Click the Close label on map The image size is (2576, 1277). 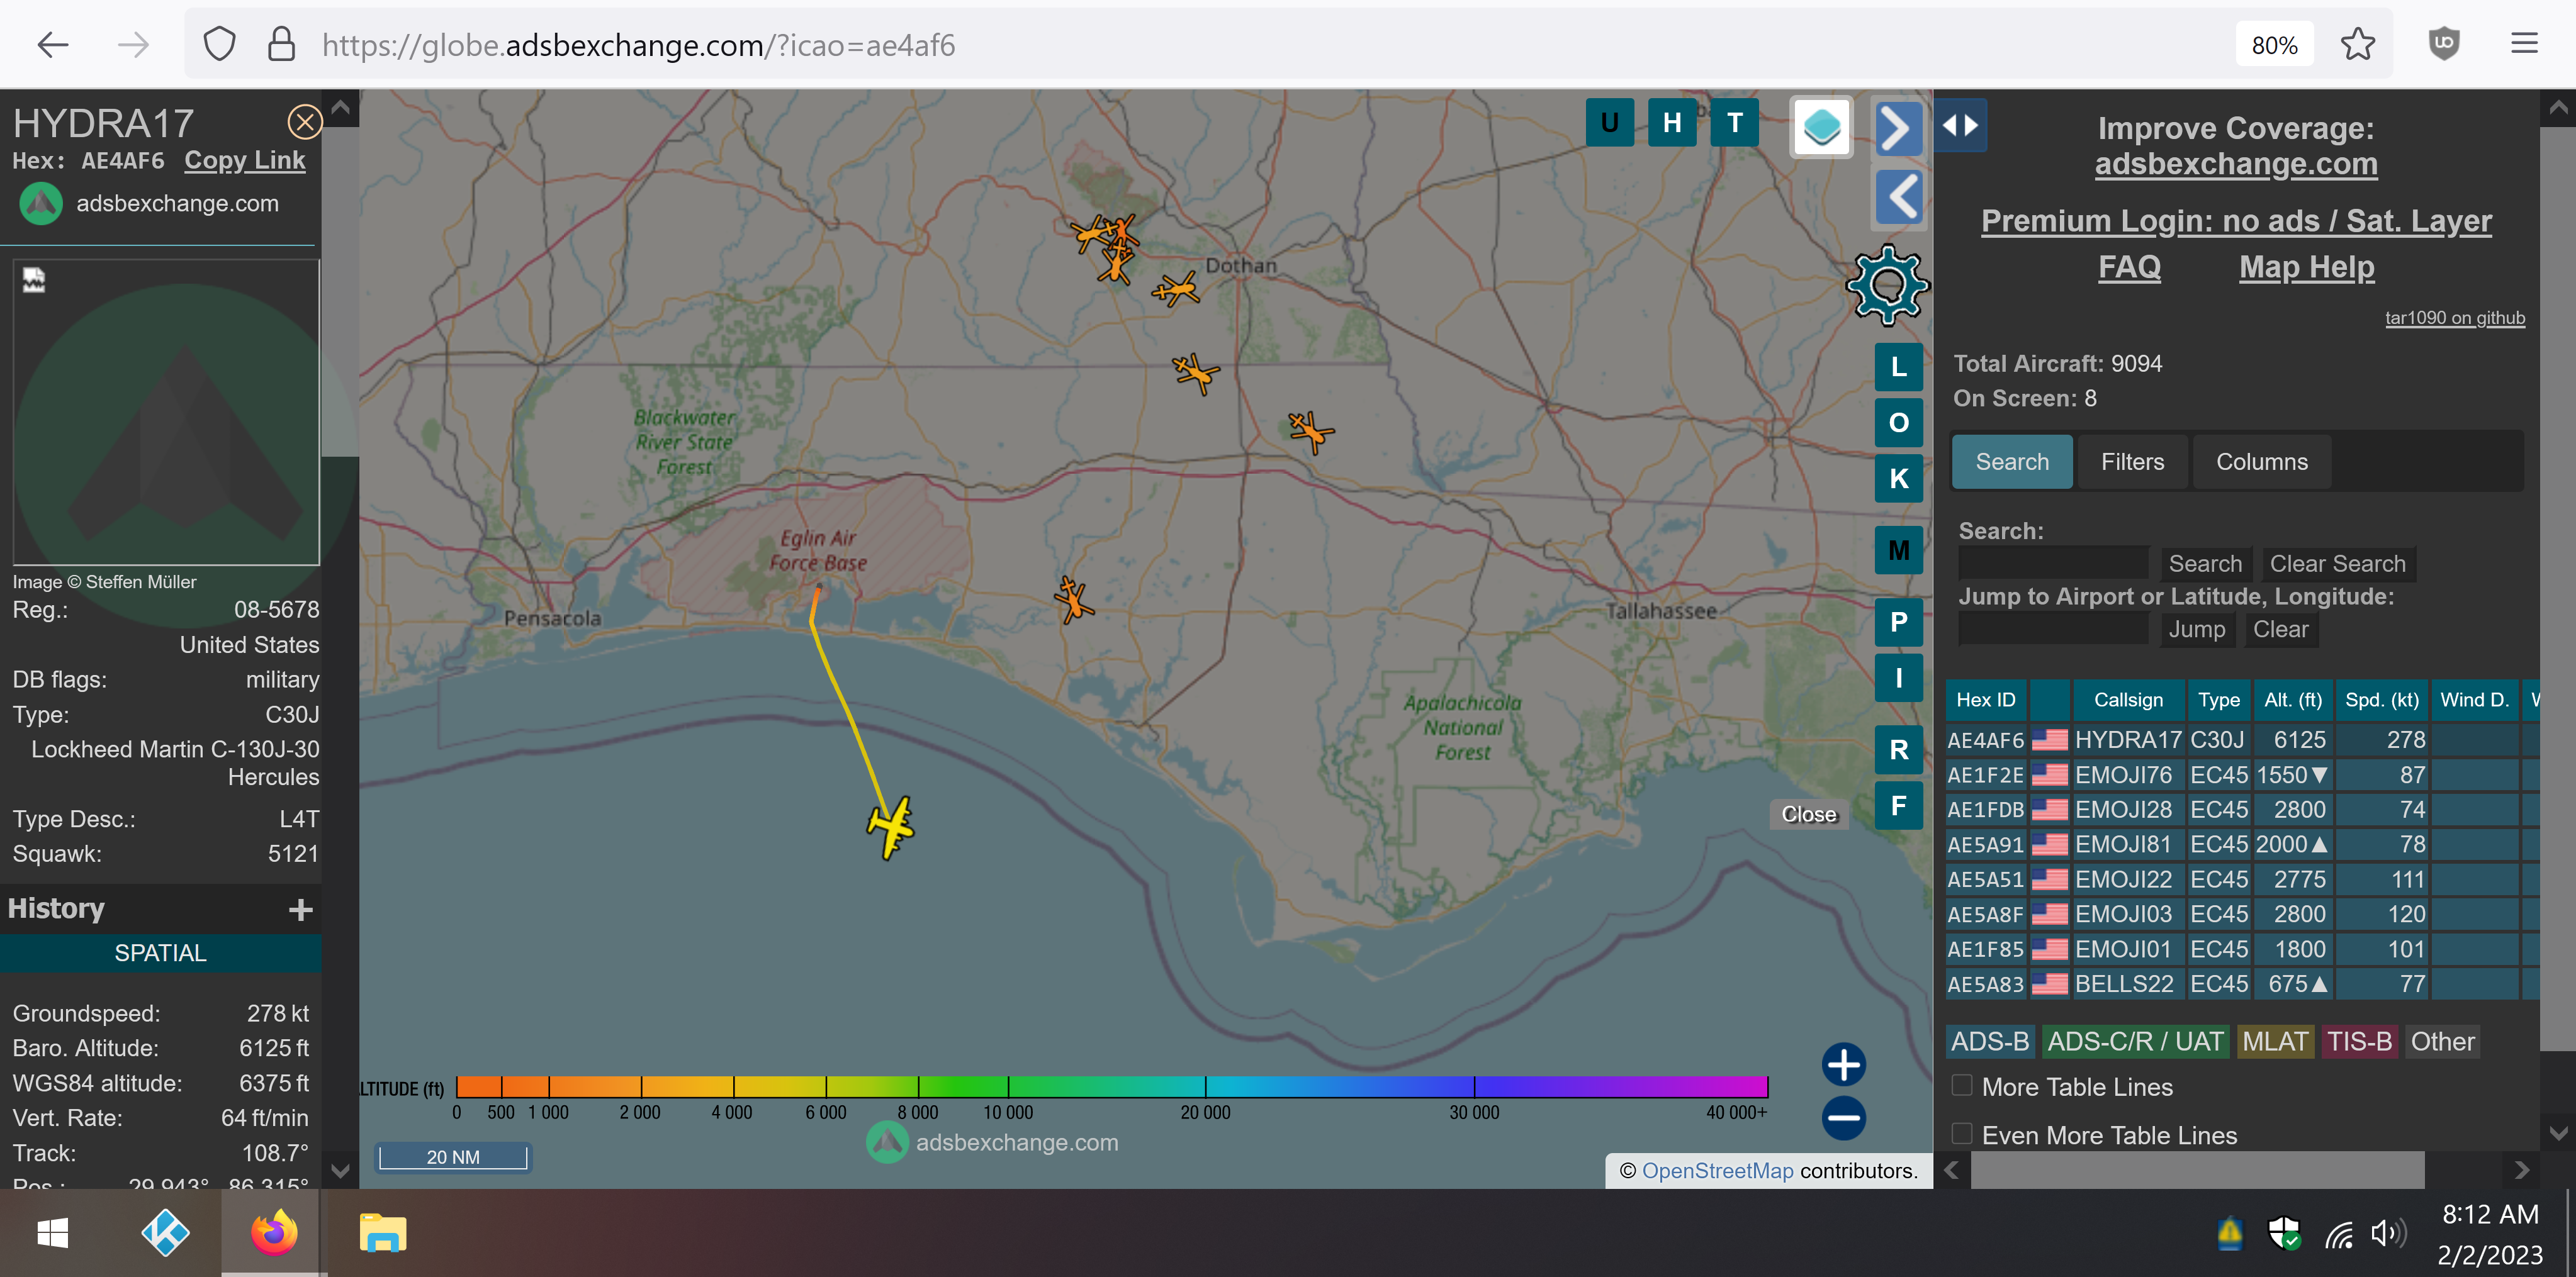click(x=1809, y=815)
